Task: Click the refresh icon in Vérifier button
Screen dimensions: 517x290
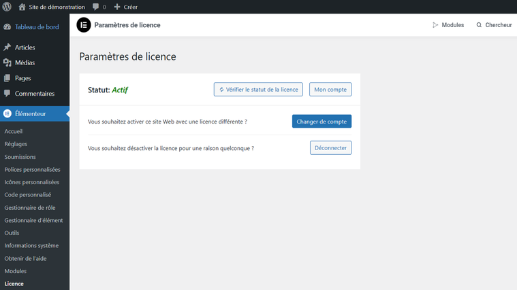Action: tap(221, 90)
